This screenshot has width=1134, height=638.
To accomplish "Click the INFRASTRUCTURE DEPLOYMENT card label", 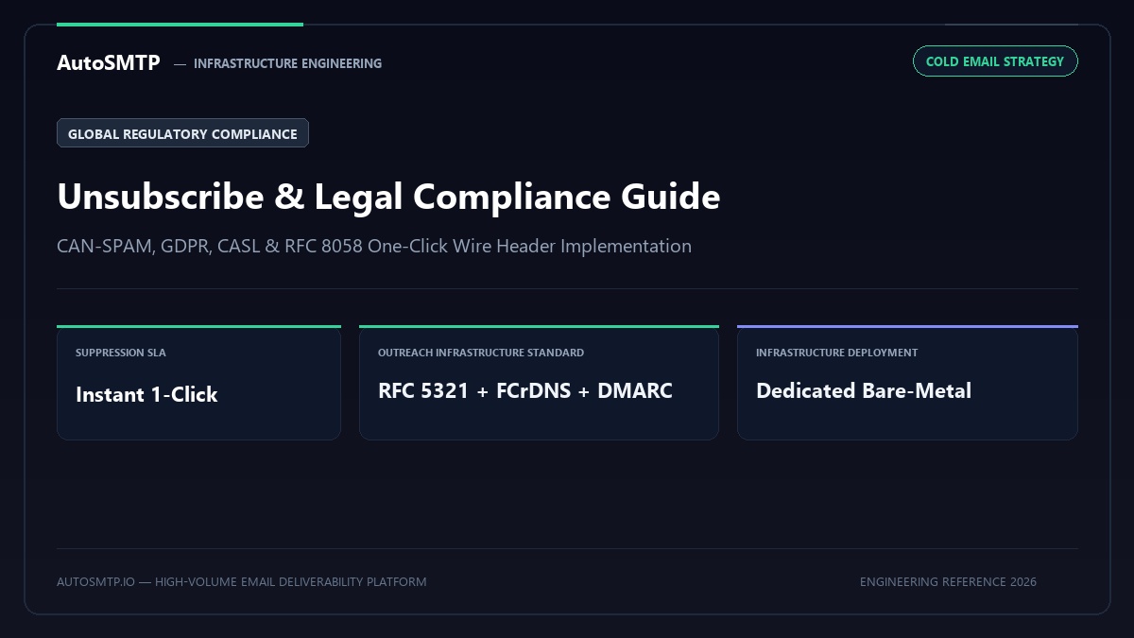I will coord(836,353).
